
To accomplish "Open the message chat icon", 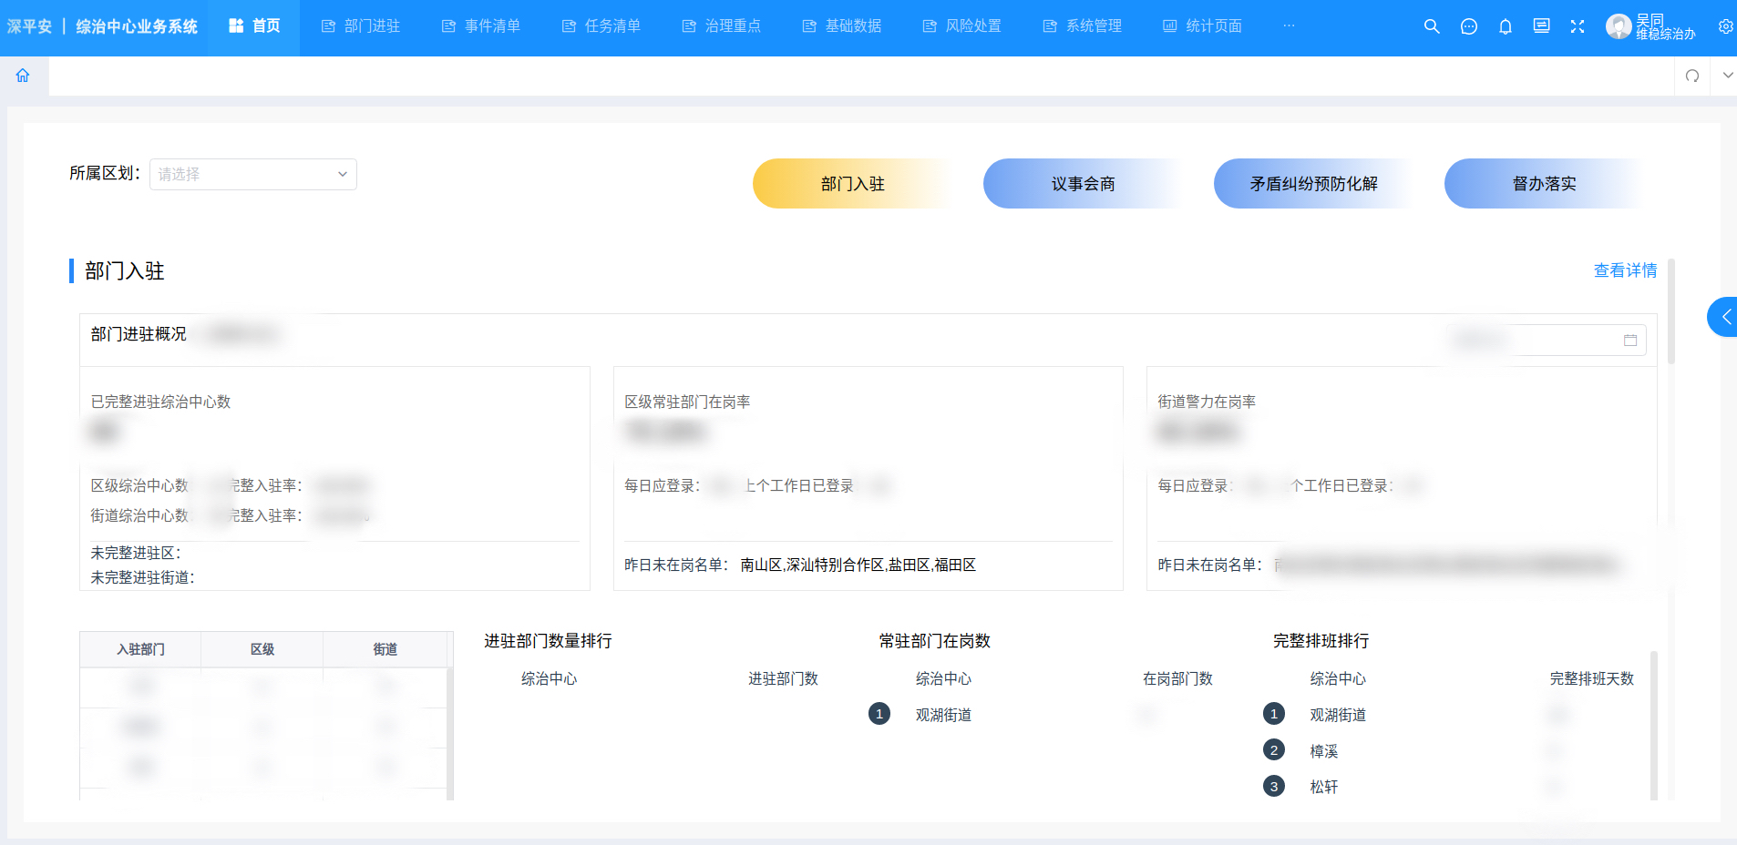I will (x=1468, y=26).
